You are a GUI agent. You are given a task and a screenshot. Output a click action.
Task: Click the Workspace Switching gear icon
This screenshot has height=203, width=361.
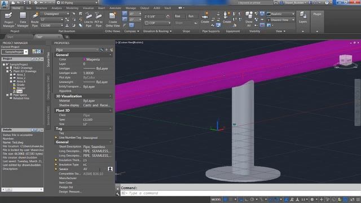pyautogui.click(x=312, y=200)
